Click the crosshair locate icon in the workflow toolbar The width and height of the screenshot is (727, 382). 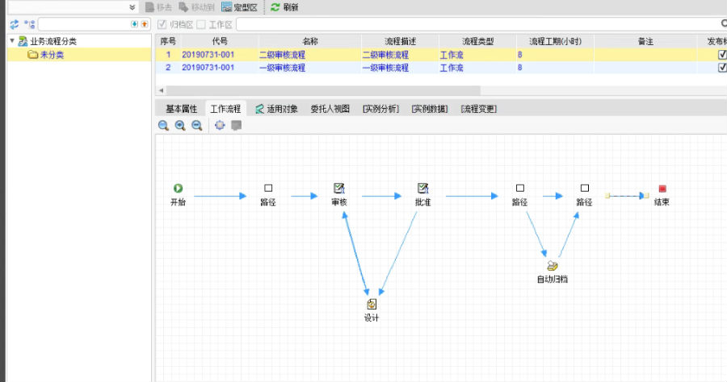click(220, 126)
